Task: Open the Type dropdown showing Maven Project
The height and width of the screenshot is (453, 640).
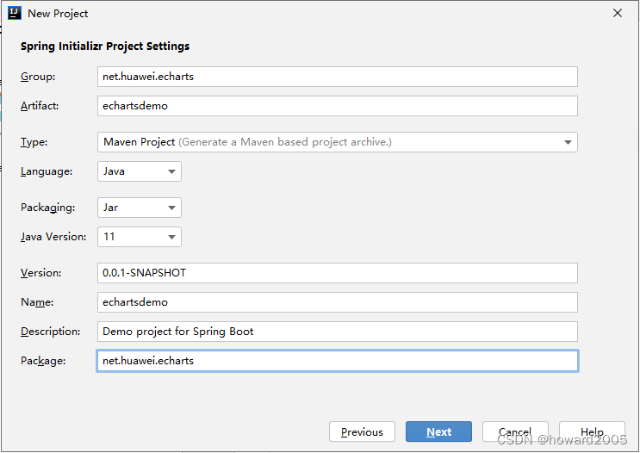Action: [337, 142]
